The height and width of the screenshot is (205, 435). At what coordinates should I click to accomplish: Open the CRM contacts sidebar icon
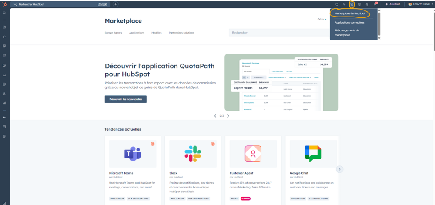tap(4, 27)
